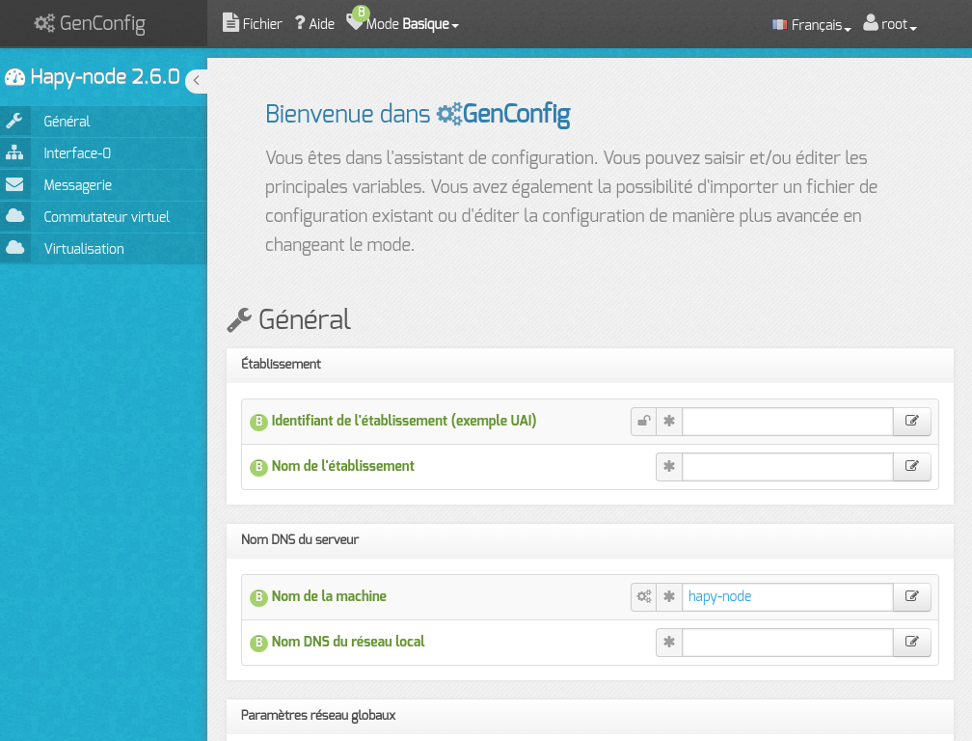Click the GenConfig logo in header

[90, 23]
